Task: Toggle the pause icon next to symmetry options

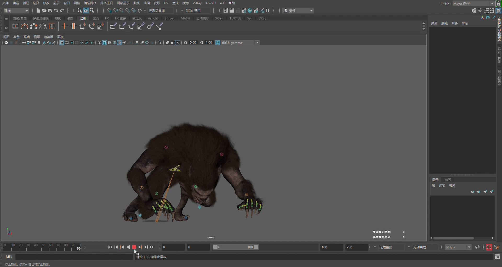Action: pos(268,10)
